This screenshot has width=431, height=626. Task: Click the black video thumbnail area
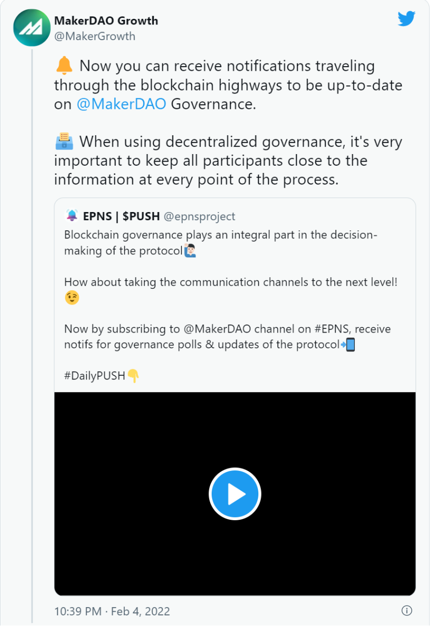coord(235,493)
